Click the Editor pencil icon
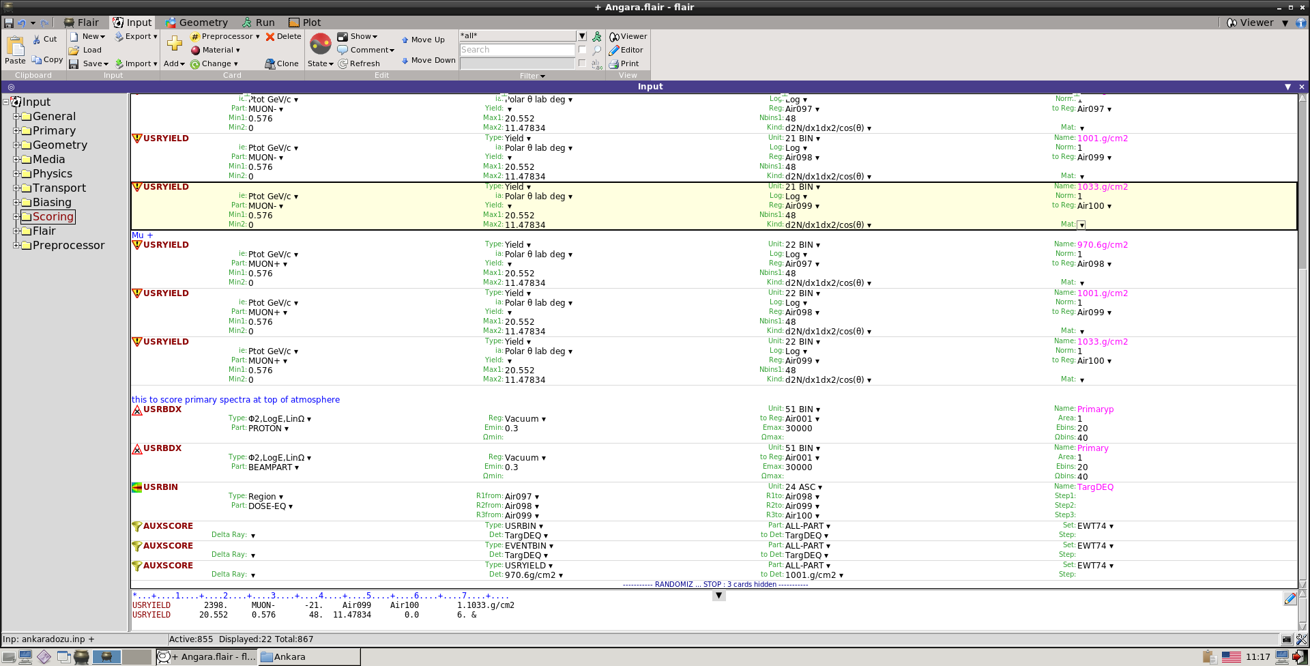 click(614, 50)
